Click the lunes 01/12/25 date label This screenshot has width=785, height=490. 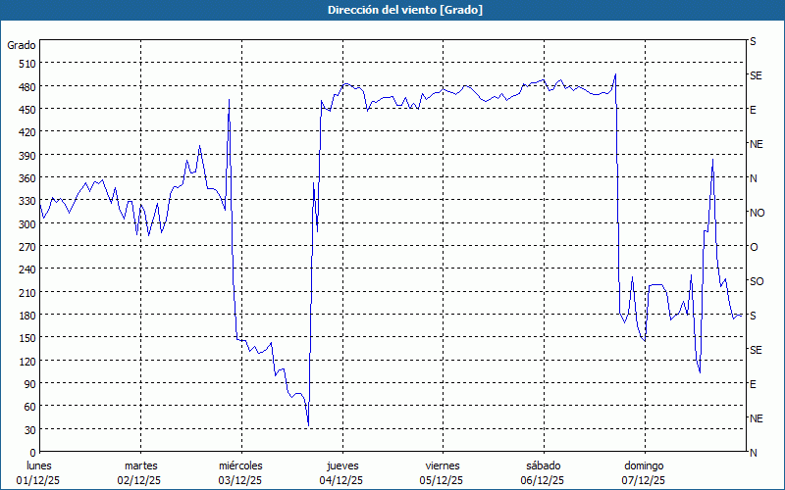click(x=40, y=473)
